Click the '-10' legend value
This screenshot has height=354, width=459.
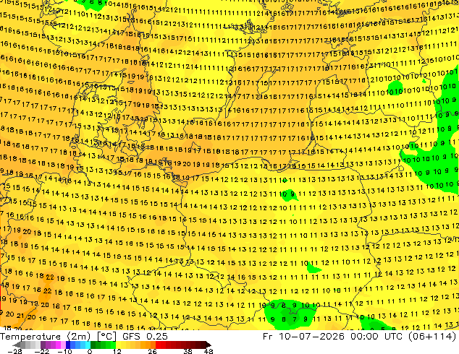tap(64, 351)
